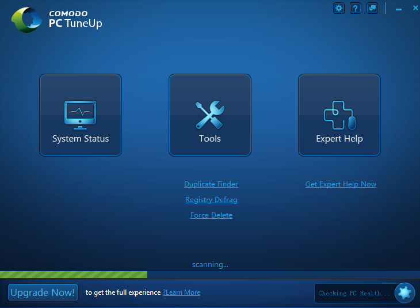Close the PC TuneUp window
Image resolution: width=420 pixels, height=308 pixels.
pos(415,8)
